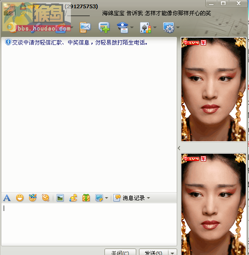The height and width of the screenshot is (255, 249).
Task: Click the QQ number 291275753
Action: [x=81, y=6]
